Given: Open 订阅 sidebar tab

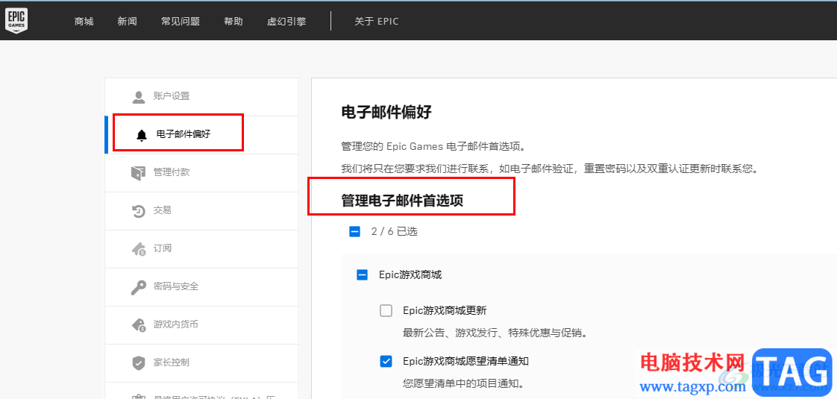Looking at the screenshot, I should (x=201, y=248).
